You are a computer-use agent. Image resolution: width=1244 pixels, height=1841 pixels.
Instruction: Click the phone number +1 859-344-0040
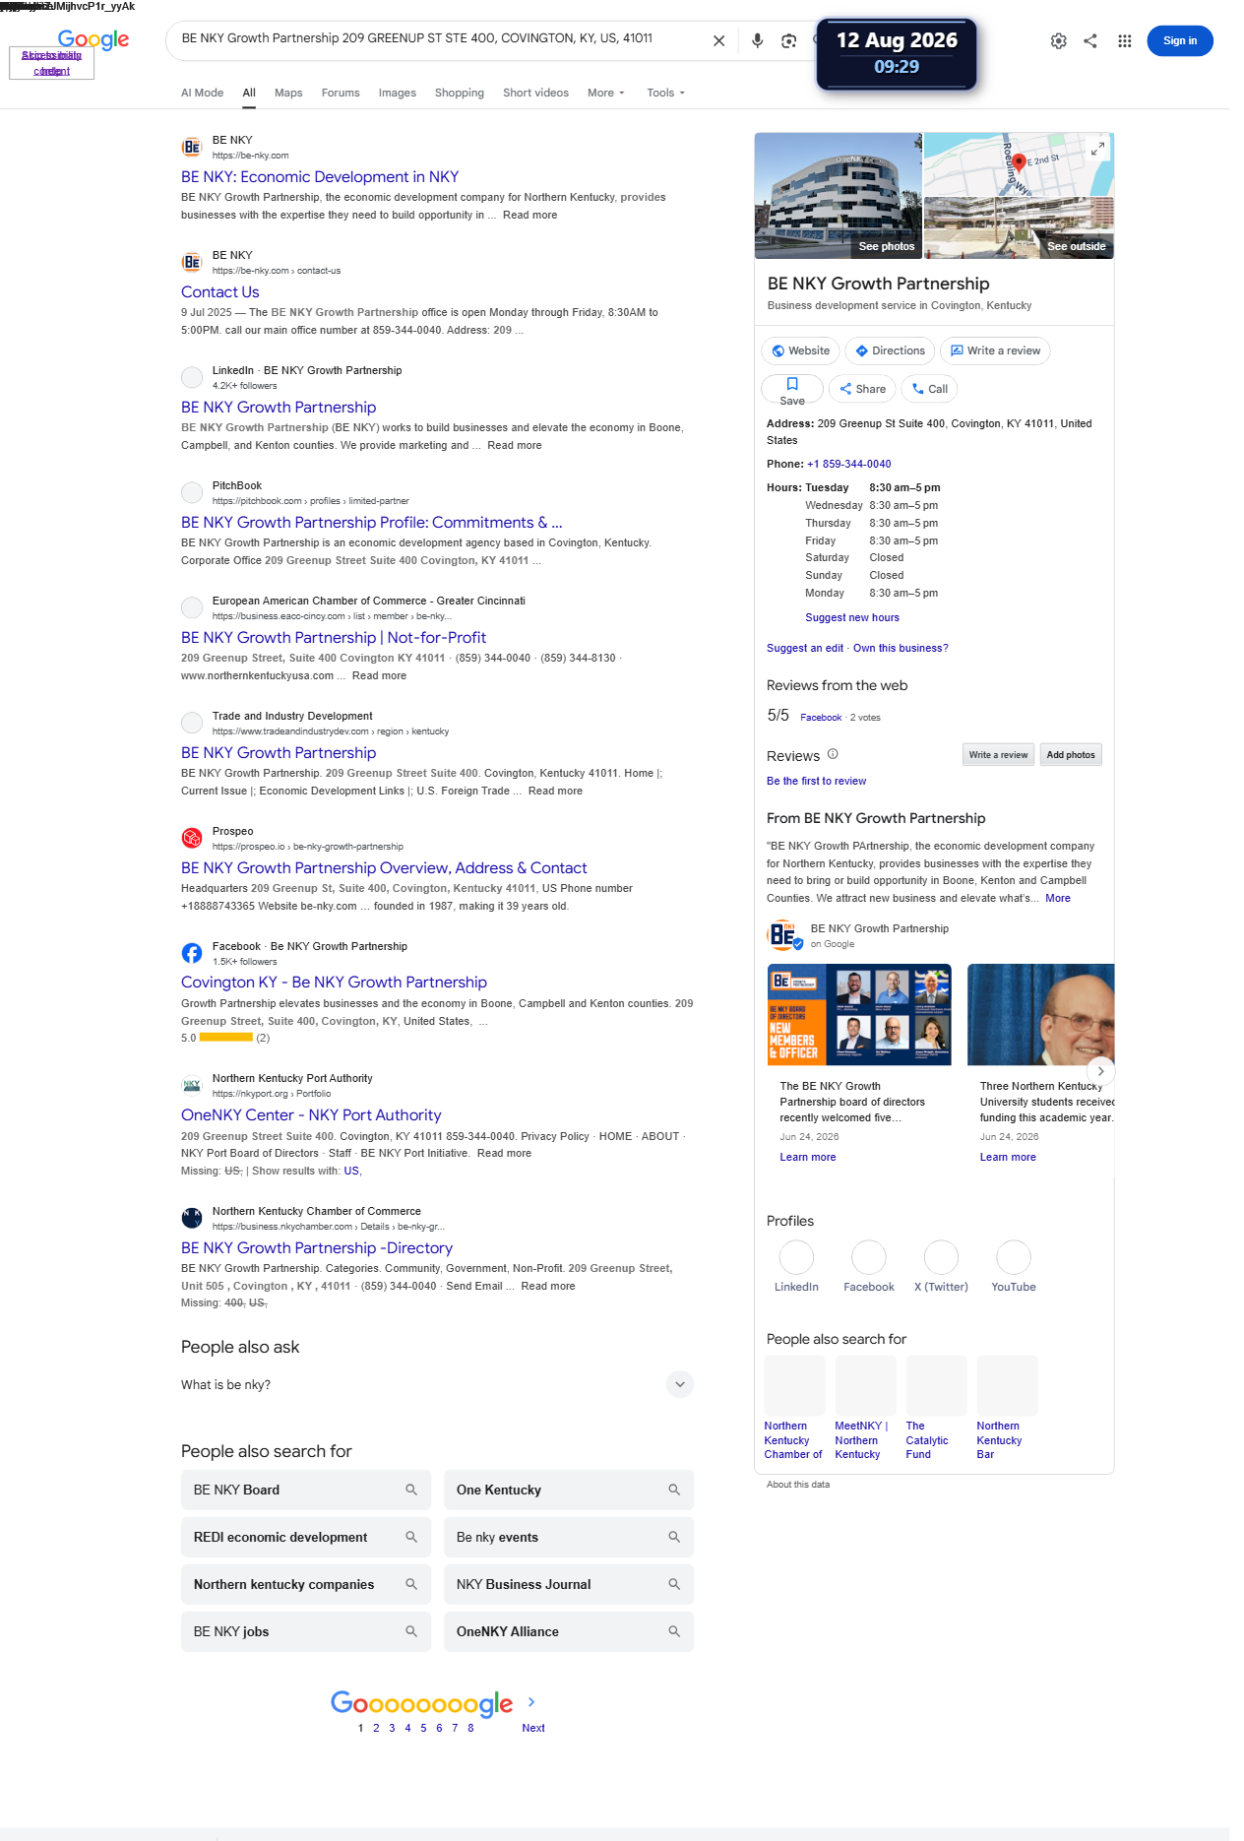[x=848, y=464]
